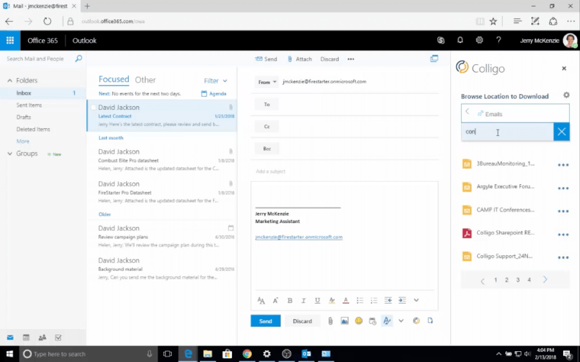Open Microsoft Edge from taskbar
580x362 pixels.
tap(188, 354)
